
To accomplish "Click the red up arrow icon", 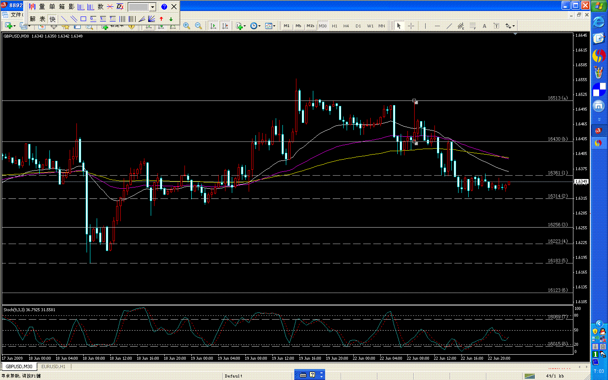I will pos(161,19).
